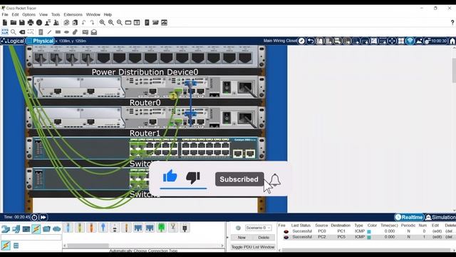Open the Scenario 0 dropdown
The width and height of the screenshot is (456, 257).
coord(258,228)
